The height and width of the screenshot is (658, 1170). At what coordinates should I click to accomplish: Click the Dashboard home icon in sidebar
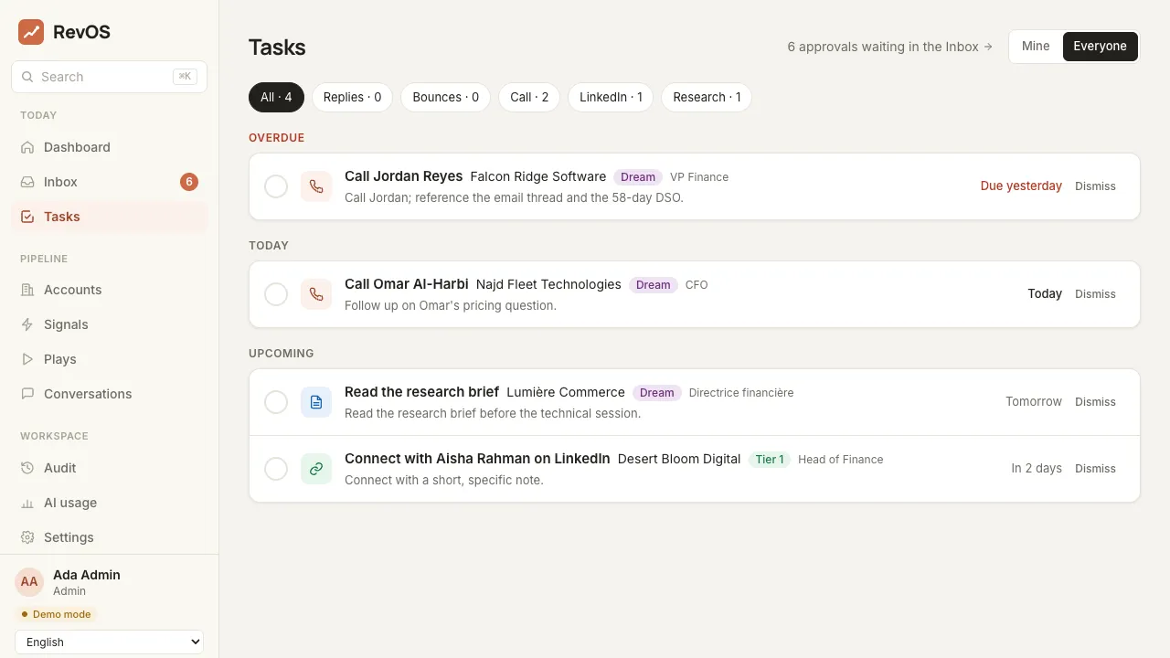pyautogui.click(x=27, y=147)
